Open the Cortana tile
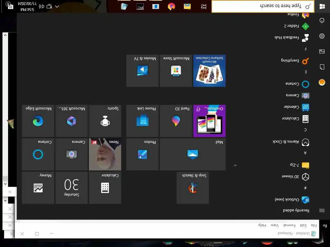 pyautogui.click(x=38, y=154)
